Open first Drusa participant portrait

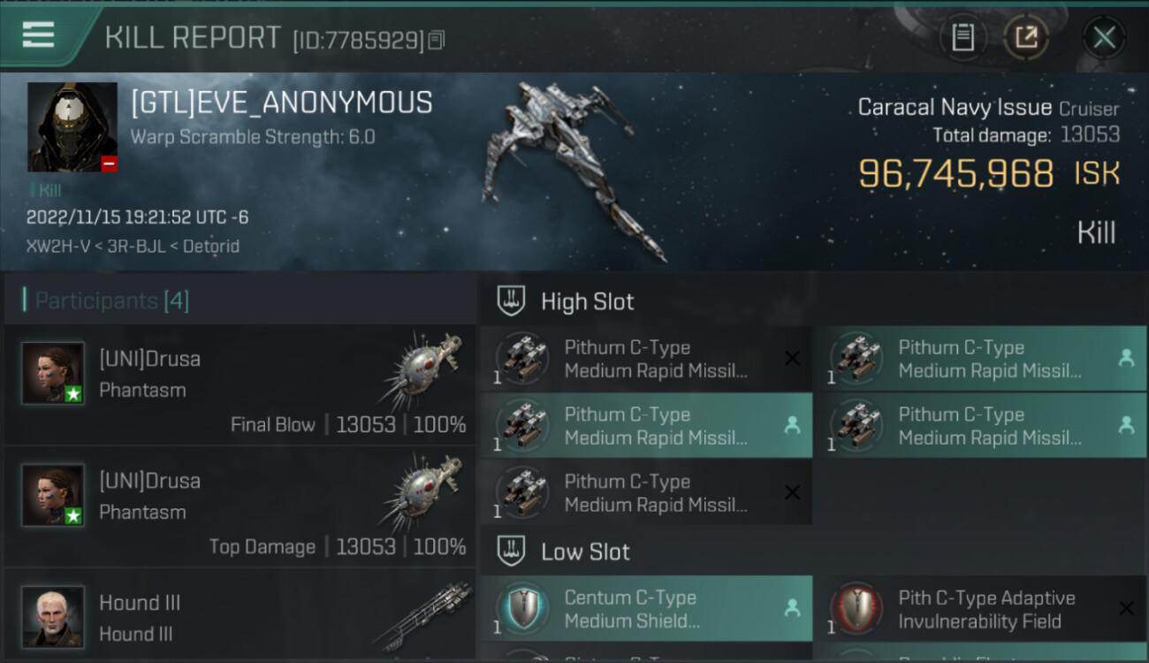click(x=53, y=373)
